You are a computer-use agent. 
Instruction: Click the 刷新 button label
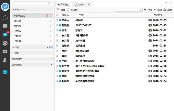tap(170, 10)
